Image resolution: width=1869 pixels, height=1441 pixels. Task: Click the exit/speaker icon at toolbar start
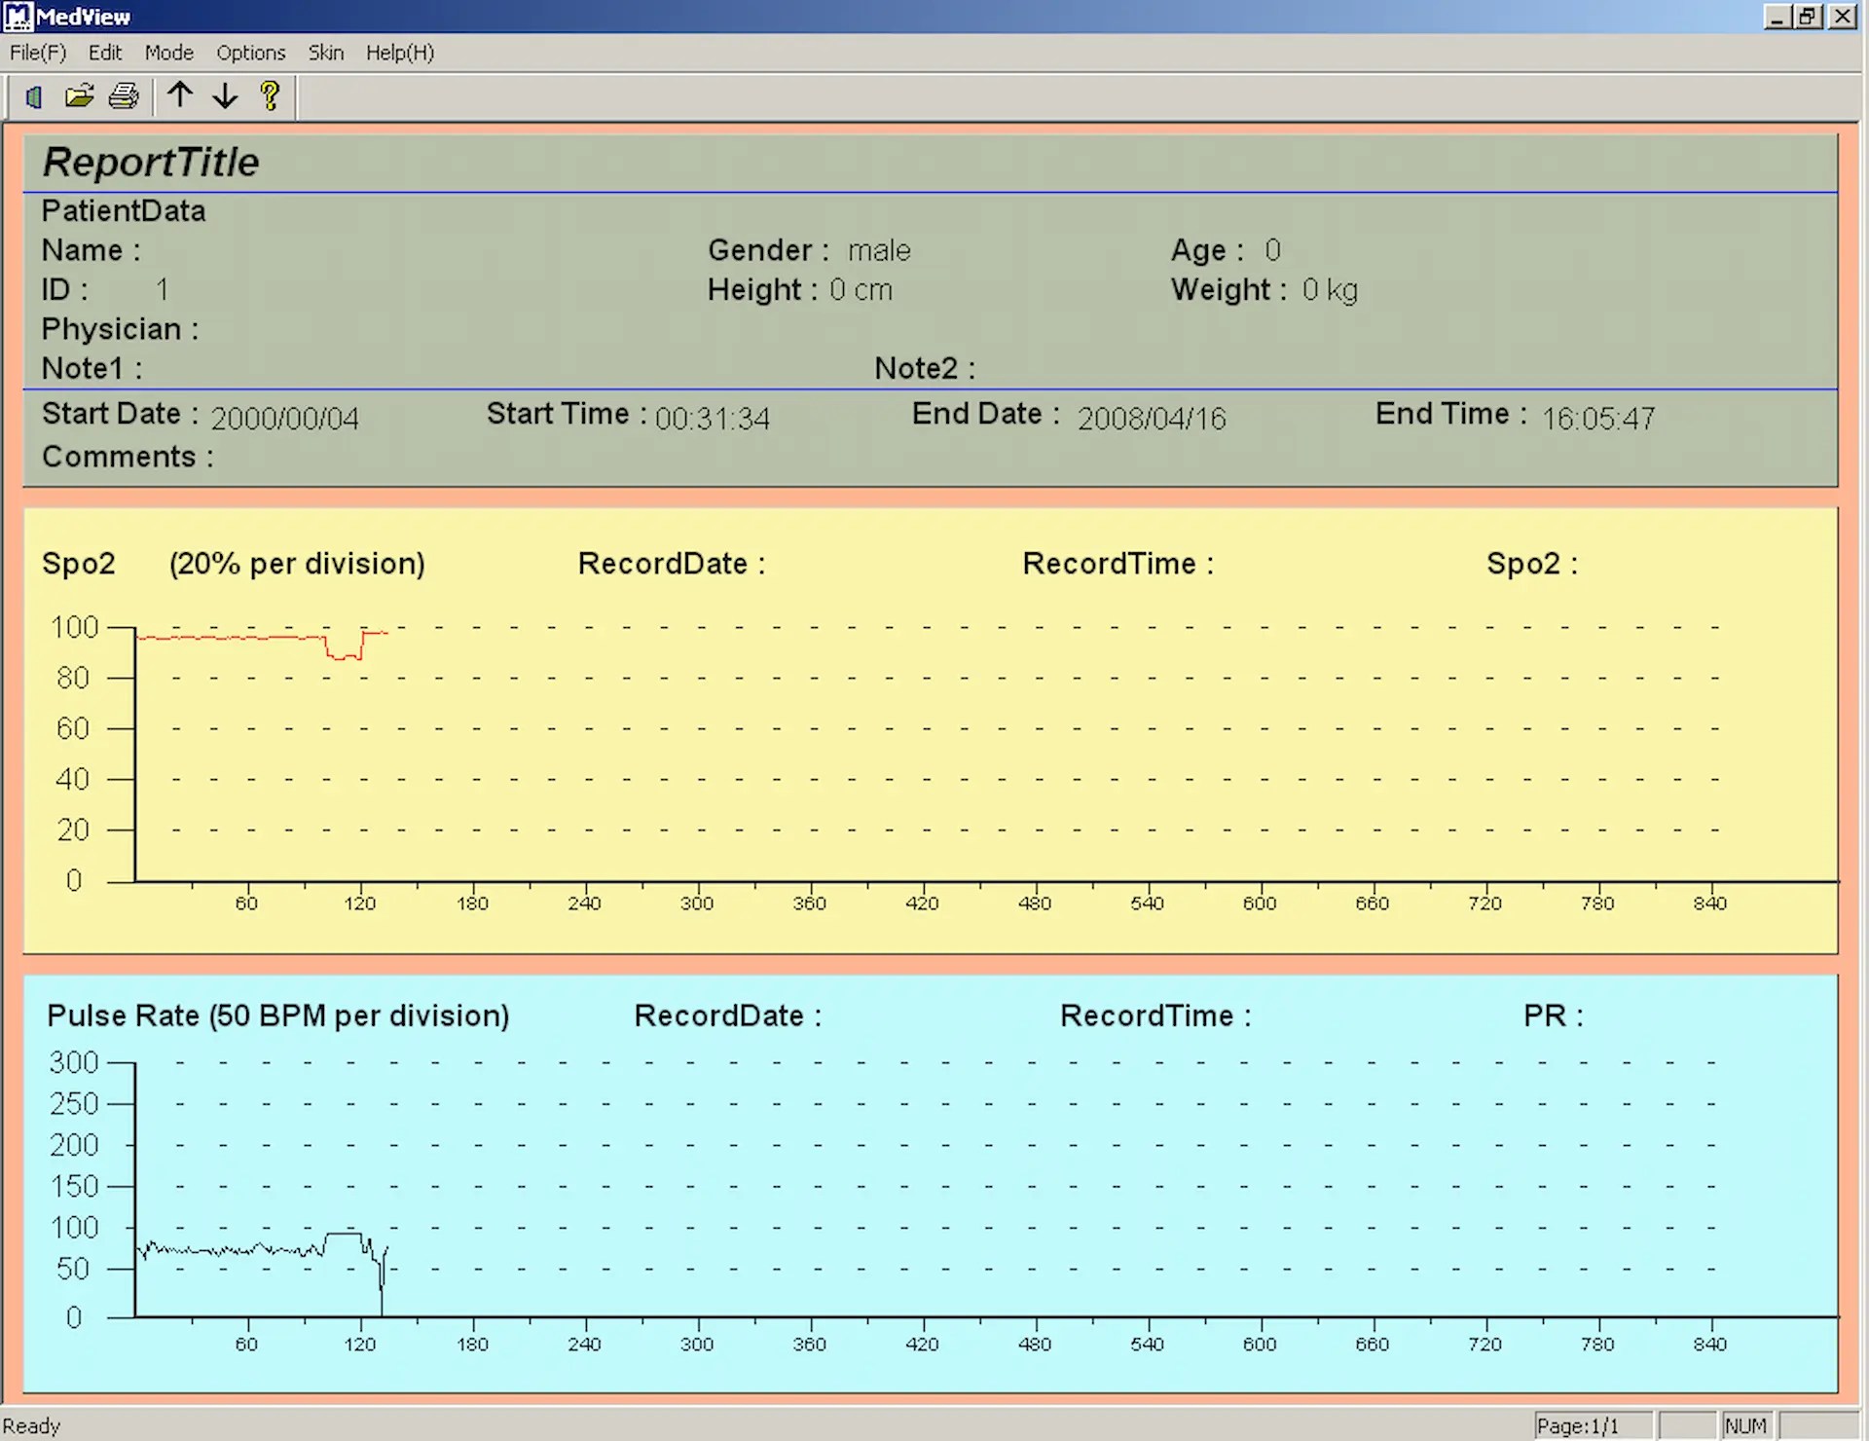32,95
